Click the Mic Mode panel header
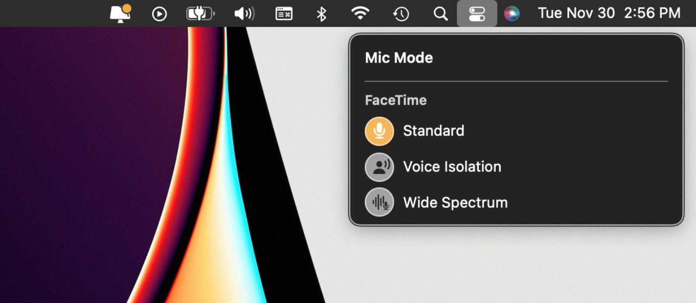Viewport: 696px width, 303px height. point(399,58)
